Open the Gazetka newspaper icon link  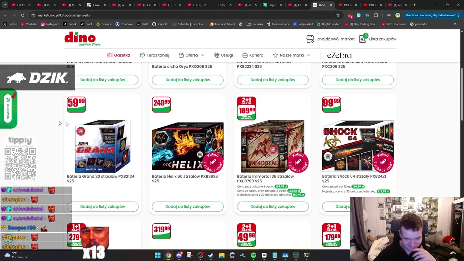pos(110,55)
